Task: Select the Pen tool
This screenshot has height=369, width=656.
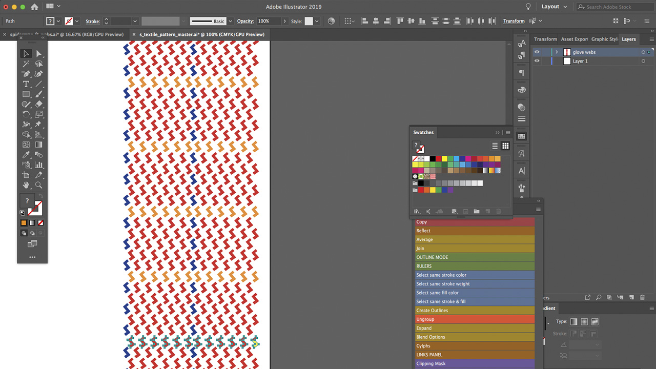Action: [26, 73]
